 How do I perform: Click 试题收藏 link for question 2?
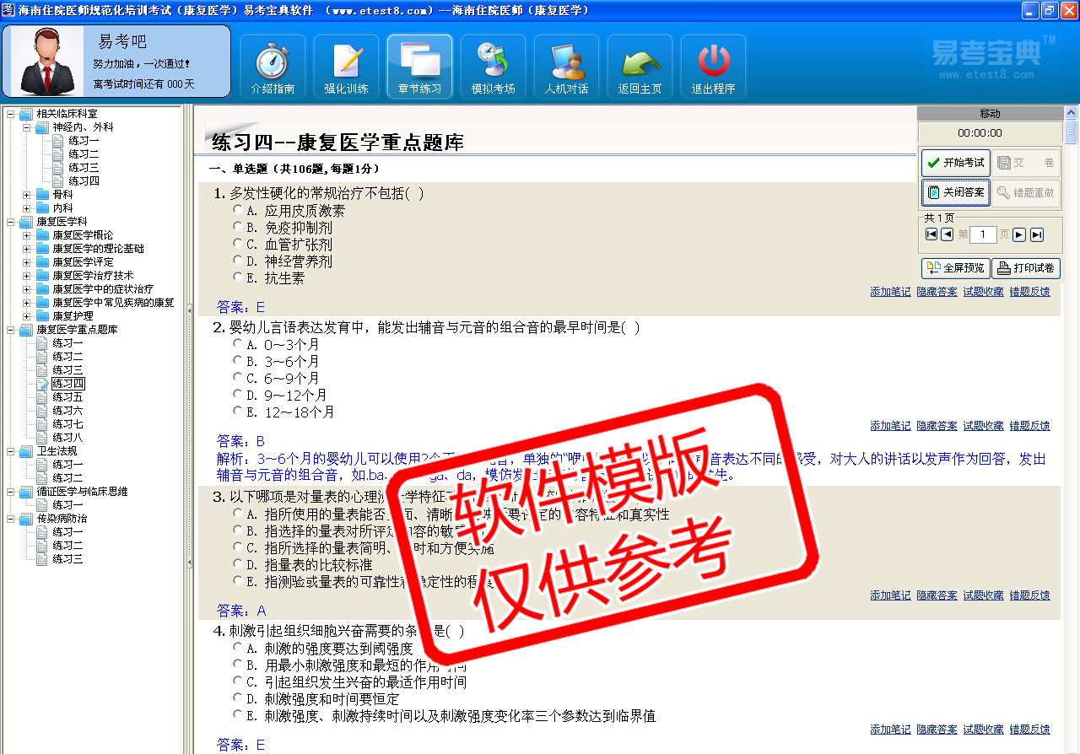tap(984, 426)
